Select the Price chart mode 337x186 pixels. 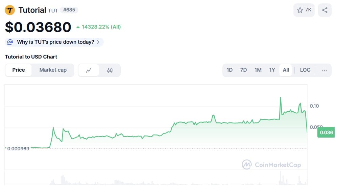pyautogui.click(x=19, y=70)
